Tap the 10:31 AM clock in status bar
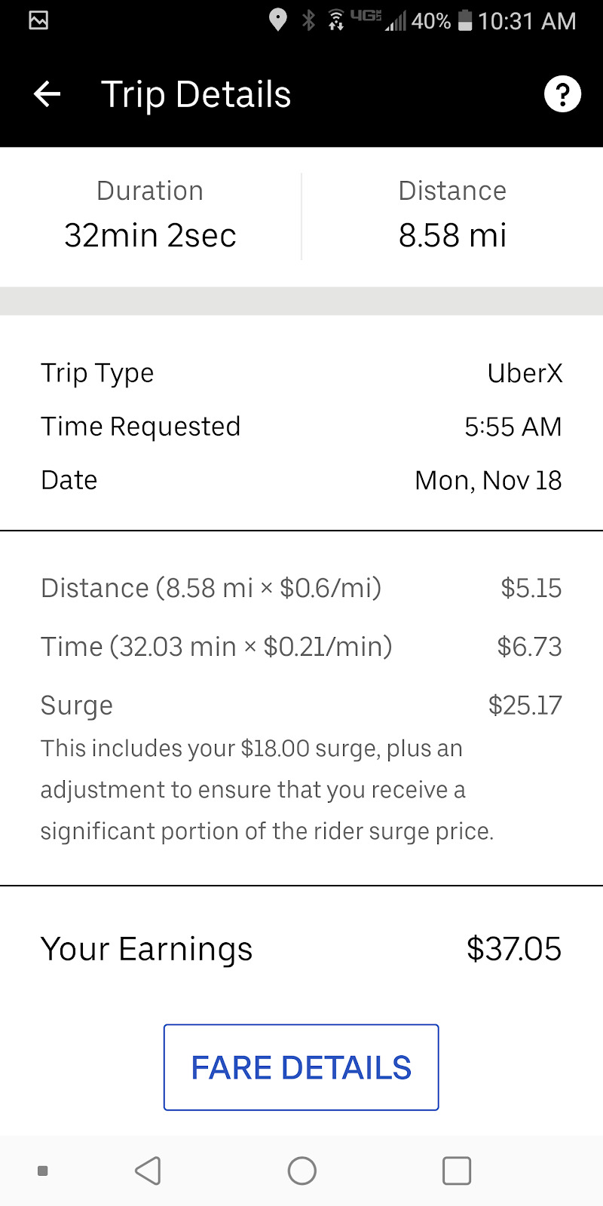Screen dimensions: 603x1206 click(527, 21)
